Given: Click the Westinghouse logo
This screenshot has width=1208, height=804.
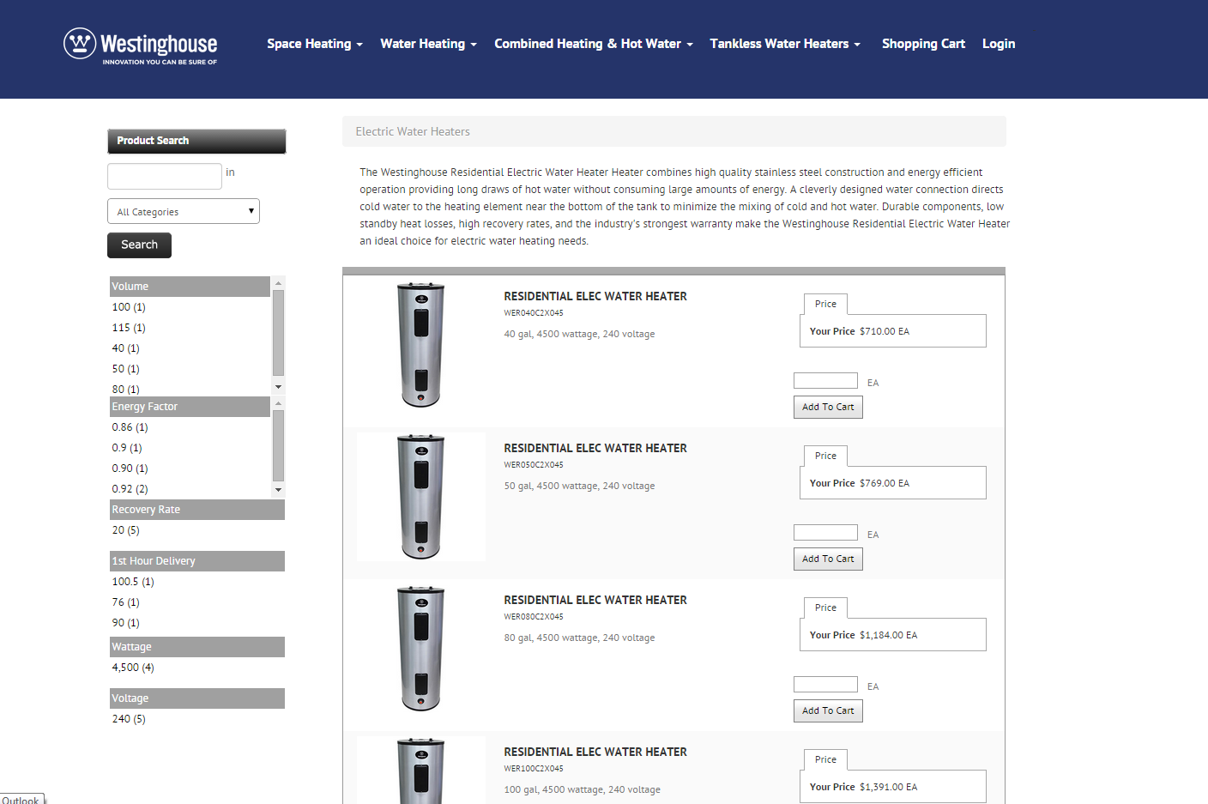Looking at the screenshot, I should [x=141, y=45].
